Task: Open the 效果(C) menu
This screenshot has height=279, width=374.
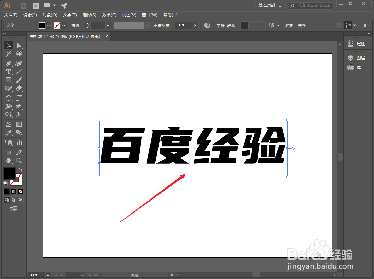Action: coord(109,15)
